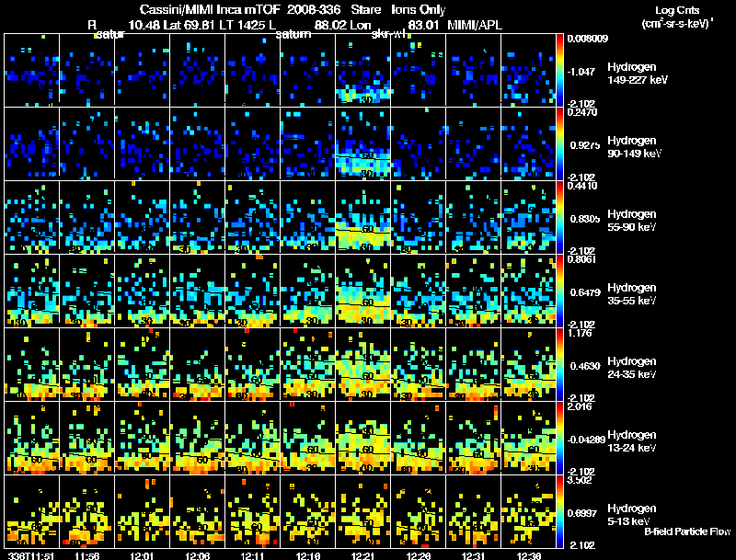Click the 0.4410 color scale value
The image size is (736, 560).
582,186
